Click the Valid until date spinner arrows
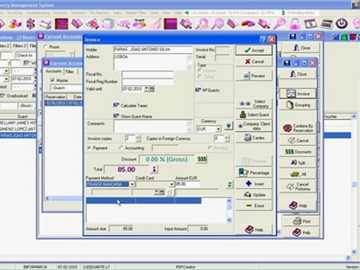Viewport: 360px width, 270px height. (x=146, y=89)
